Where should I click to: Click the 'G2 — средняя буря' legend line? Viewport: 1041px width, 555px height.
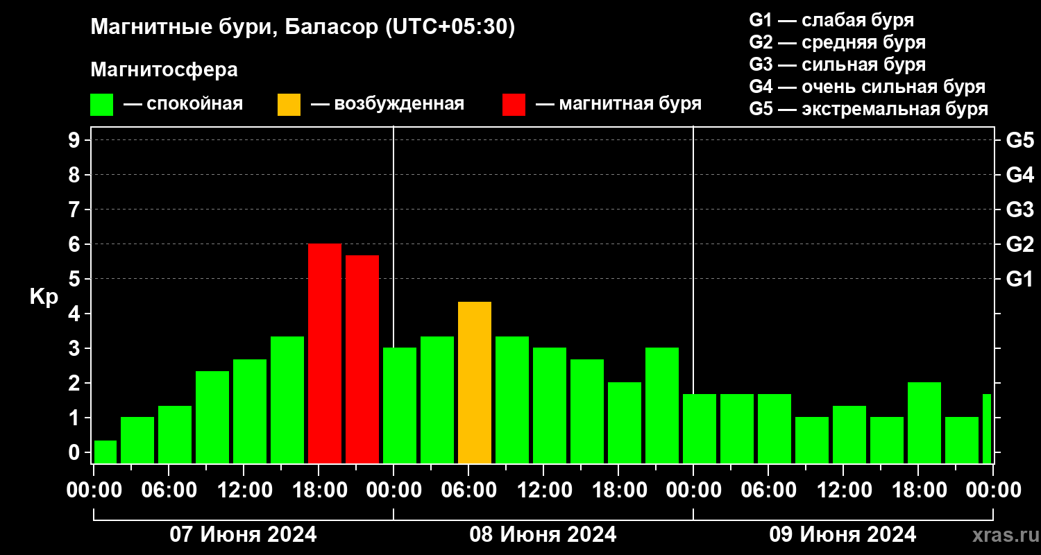click(x=838, y=42)
